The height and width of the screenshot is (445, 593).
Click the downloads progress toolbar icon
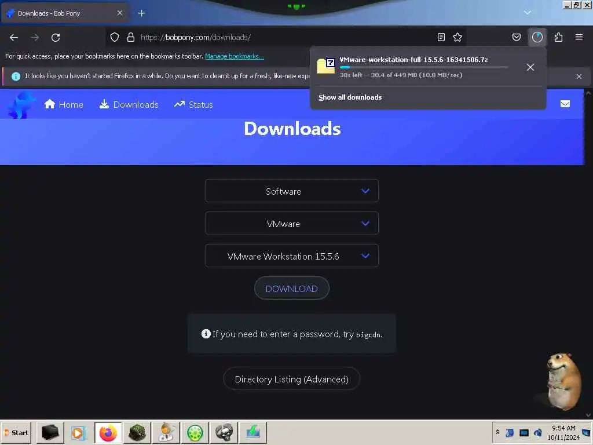pyautogui.click(x=537, y=37)
